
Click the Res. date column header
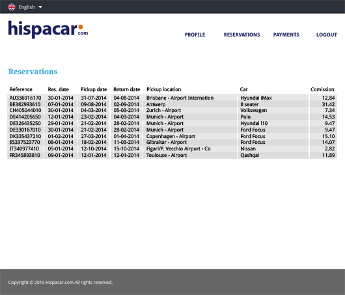coord(59,89)
